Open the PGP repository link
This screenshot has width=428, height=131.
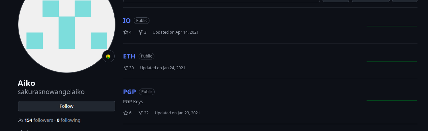pyautogui.click(x=129, y=92)
